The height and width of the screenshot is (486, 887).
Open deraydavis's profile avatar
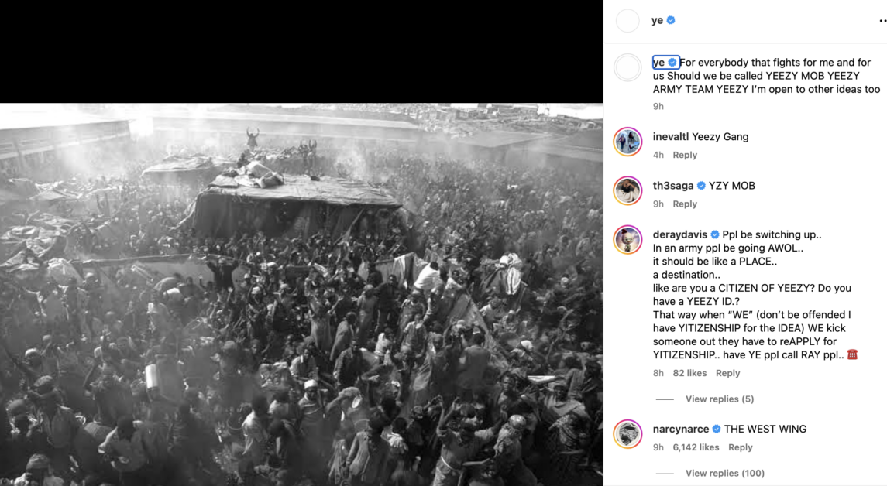coord(628,240)
